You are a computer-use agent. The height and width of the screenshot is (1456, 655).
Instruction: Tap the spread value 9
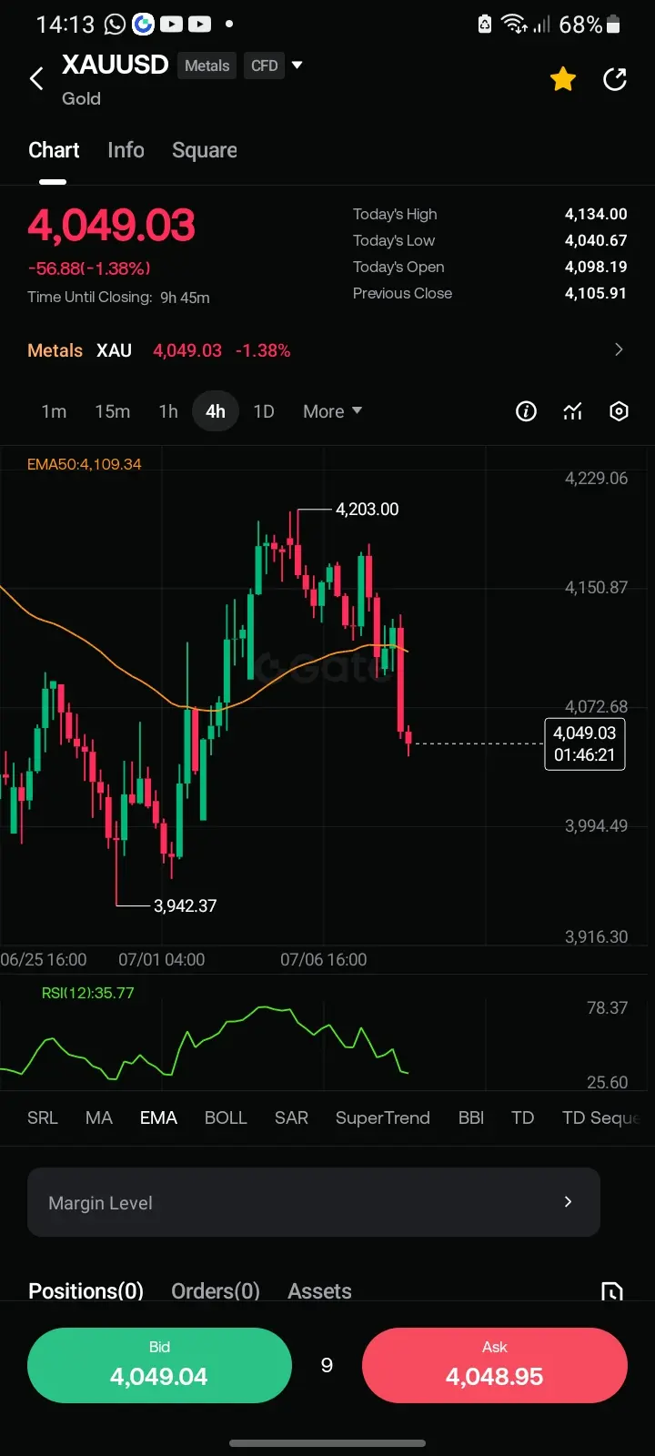click(x=327, y=1365)
